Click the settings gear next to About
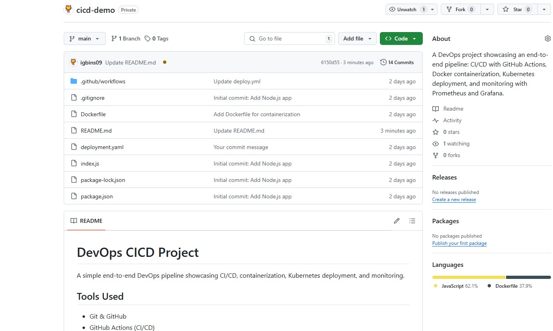This screenshot has height=331, width=553. (547, 38)
